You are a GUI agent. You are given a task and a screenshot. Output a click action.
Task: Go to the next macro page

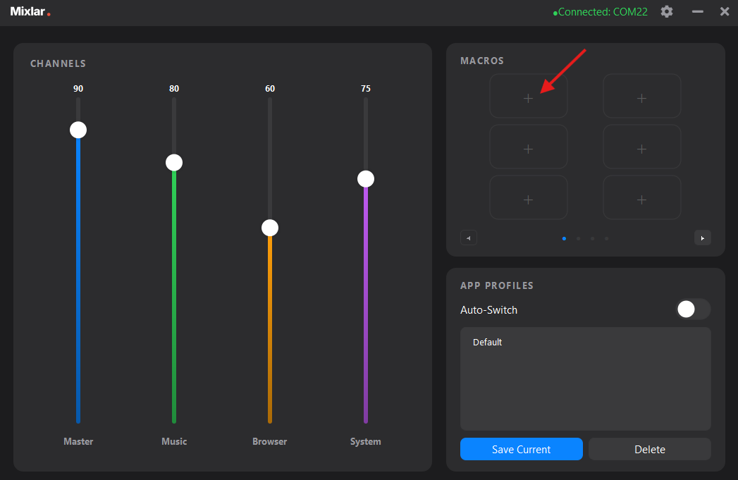tap(703, 238)
